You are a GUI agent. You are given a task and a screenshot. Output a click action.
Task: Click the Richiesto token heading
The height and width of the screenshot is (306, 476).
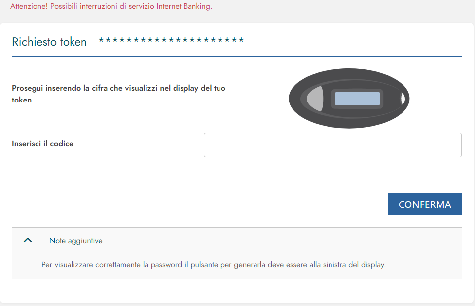49,42
